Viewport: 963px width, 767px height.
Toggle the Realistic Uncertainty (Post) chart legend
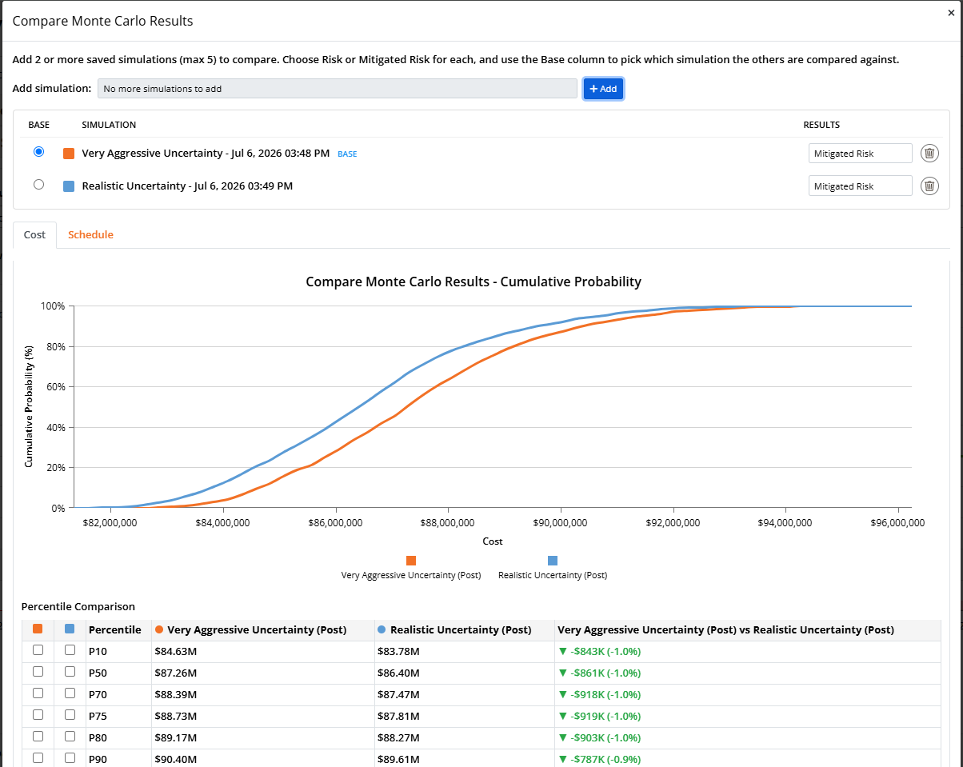coord(553,567)
